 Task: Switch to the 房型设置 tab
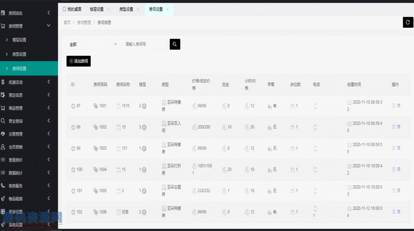click(130, 9)
